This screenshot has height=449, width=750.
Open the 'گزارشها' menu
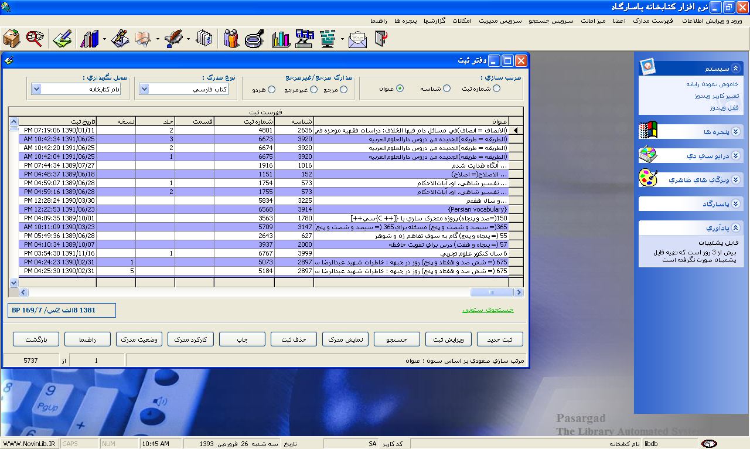449,21
